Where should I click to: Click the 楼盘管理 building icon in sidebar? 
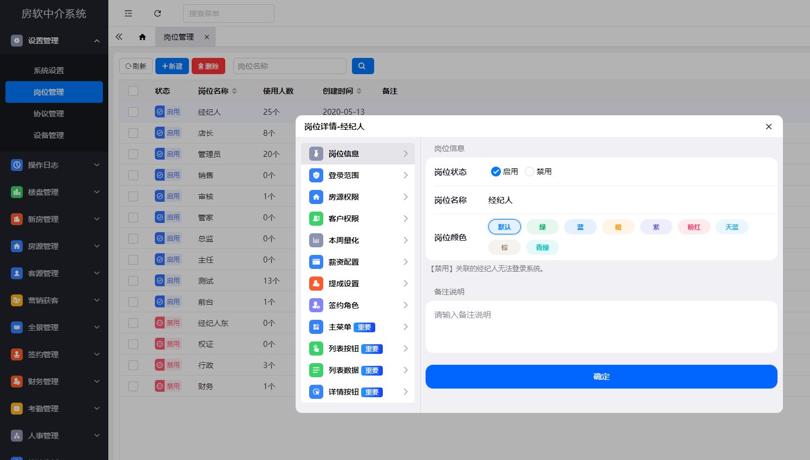click(17, 192)
